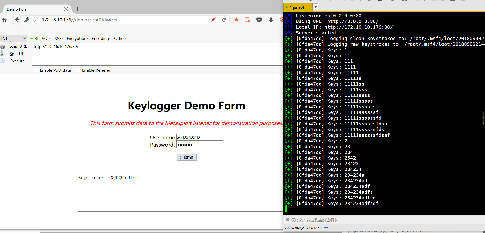Click the ssh://ri9ht@172.16.10.176:22 status text

(306, 228)
